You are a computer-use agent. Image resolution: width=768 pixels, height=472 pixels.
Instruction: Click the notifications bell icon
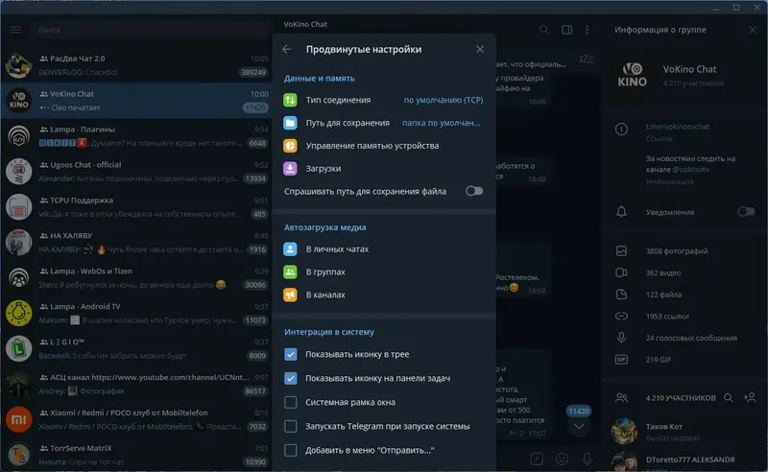point(621,212)
